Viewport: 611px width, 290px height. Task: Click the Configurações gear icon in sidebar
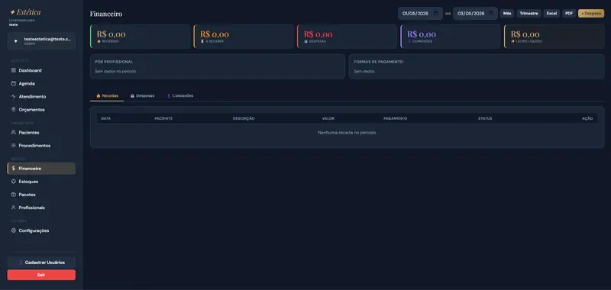13,230
